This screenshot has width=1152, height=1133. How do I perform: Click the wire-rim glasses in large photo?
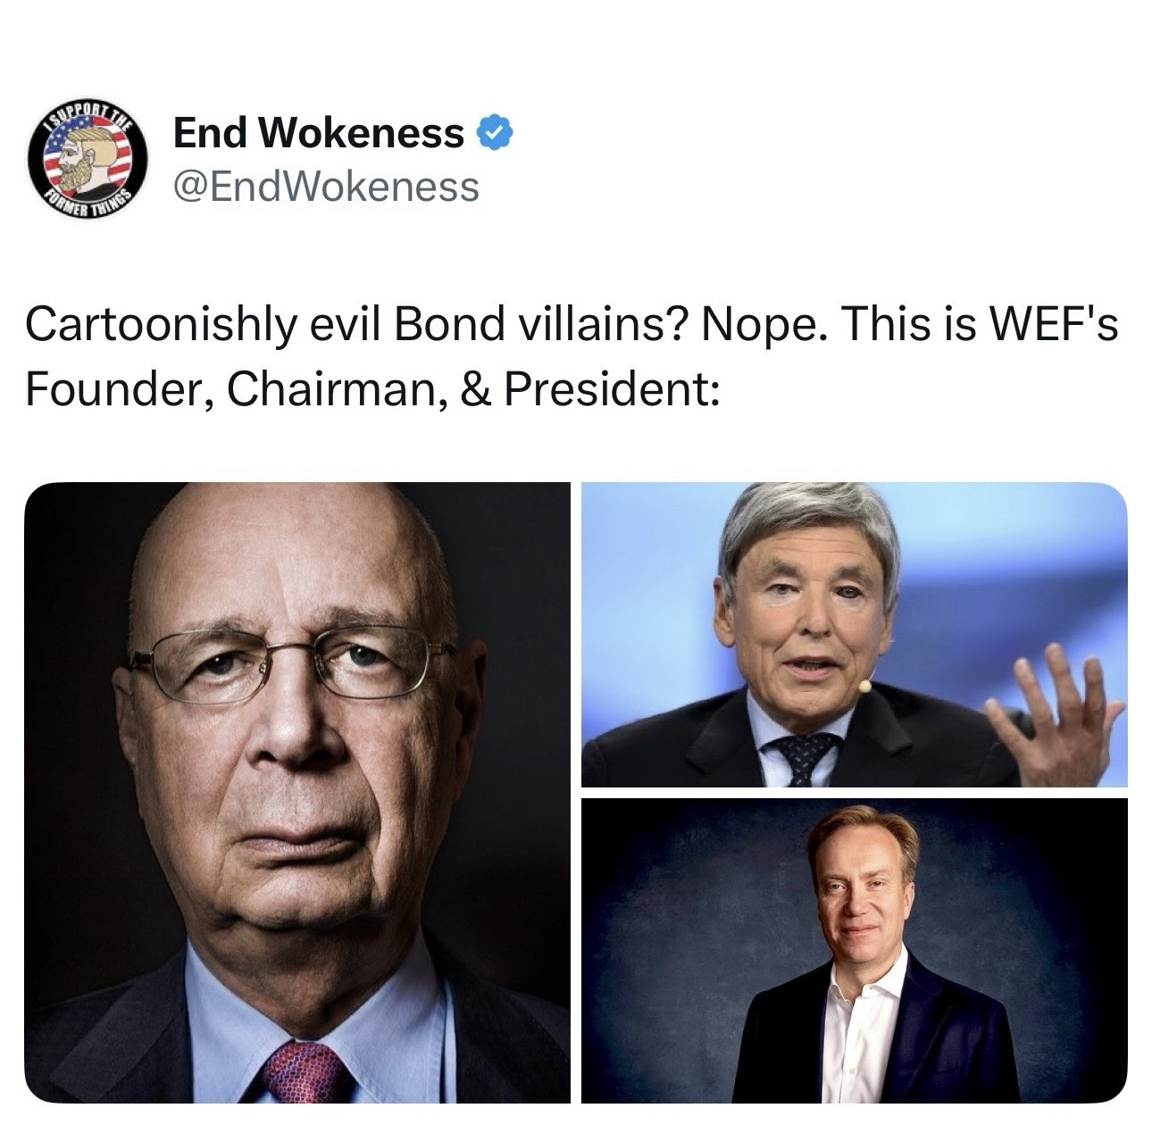pos(290,662)
